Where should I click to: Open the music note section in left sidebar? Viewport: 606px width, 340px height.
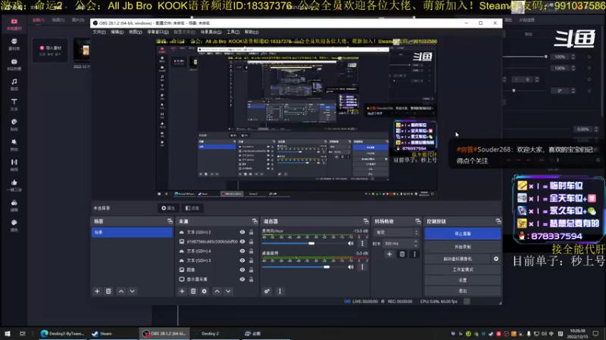[14, 84]
